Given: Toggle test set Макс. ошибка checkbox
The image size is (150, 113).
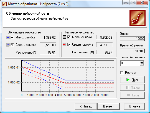Looking at the screenshot, I should [x=69, y=37].
